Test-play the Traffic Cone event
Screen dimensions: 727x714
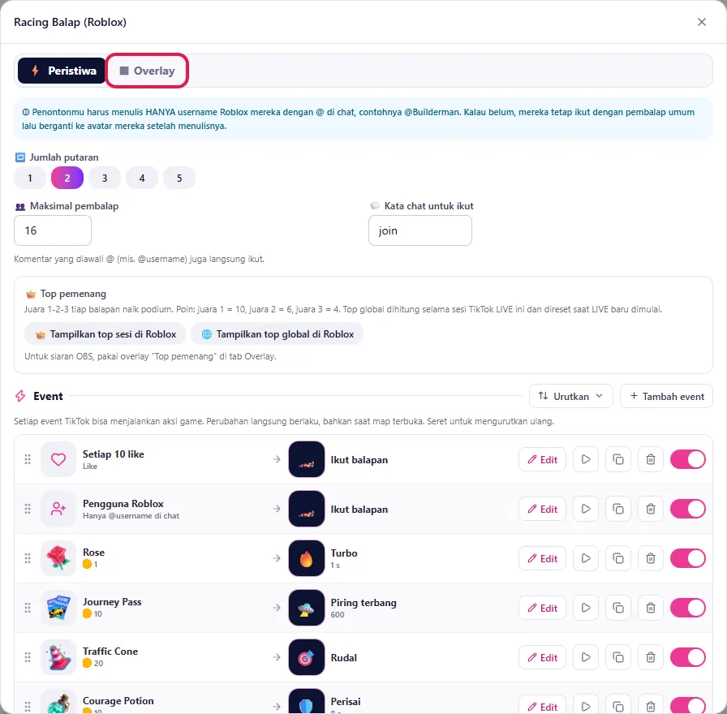point(586,657)
